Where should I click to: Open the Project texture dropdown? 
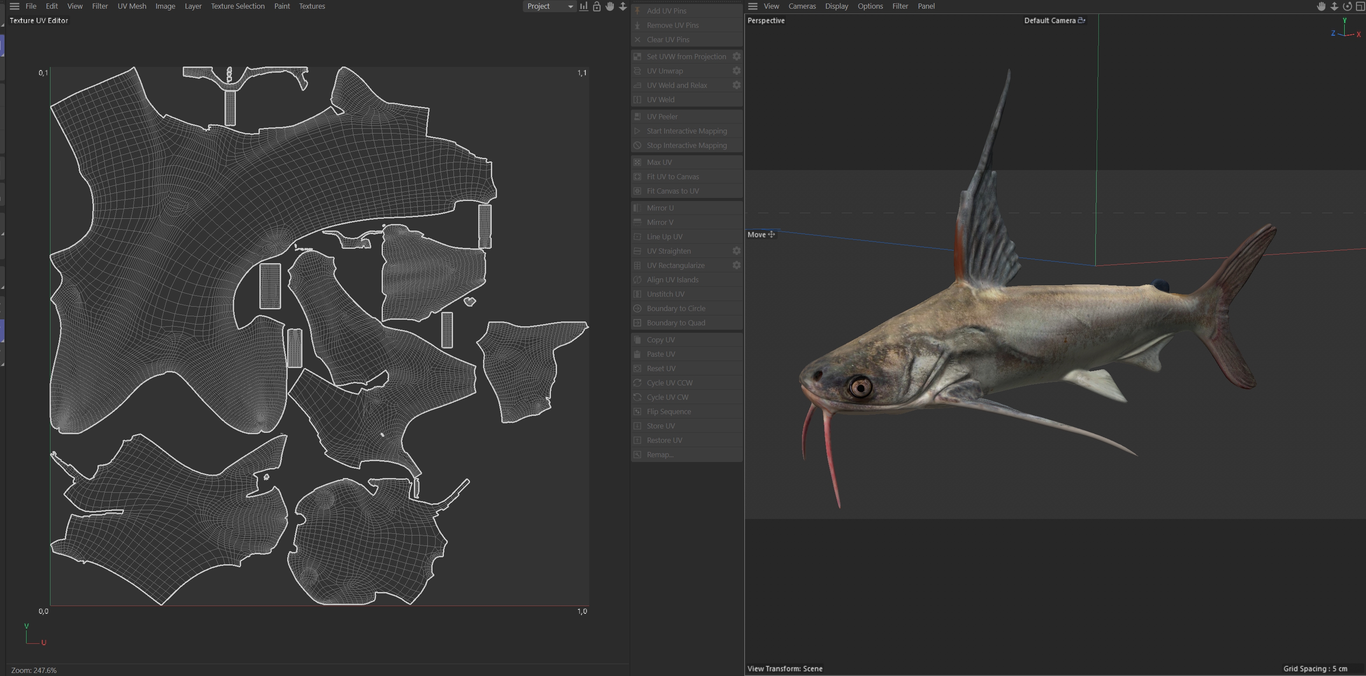[x=549, y=7]
